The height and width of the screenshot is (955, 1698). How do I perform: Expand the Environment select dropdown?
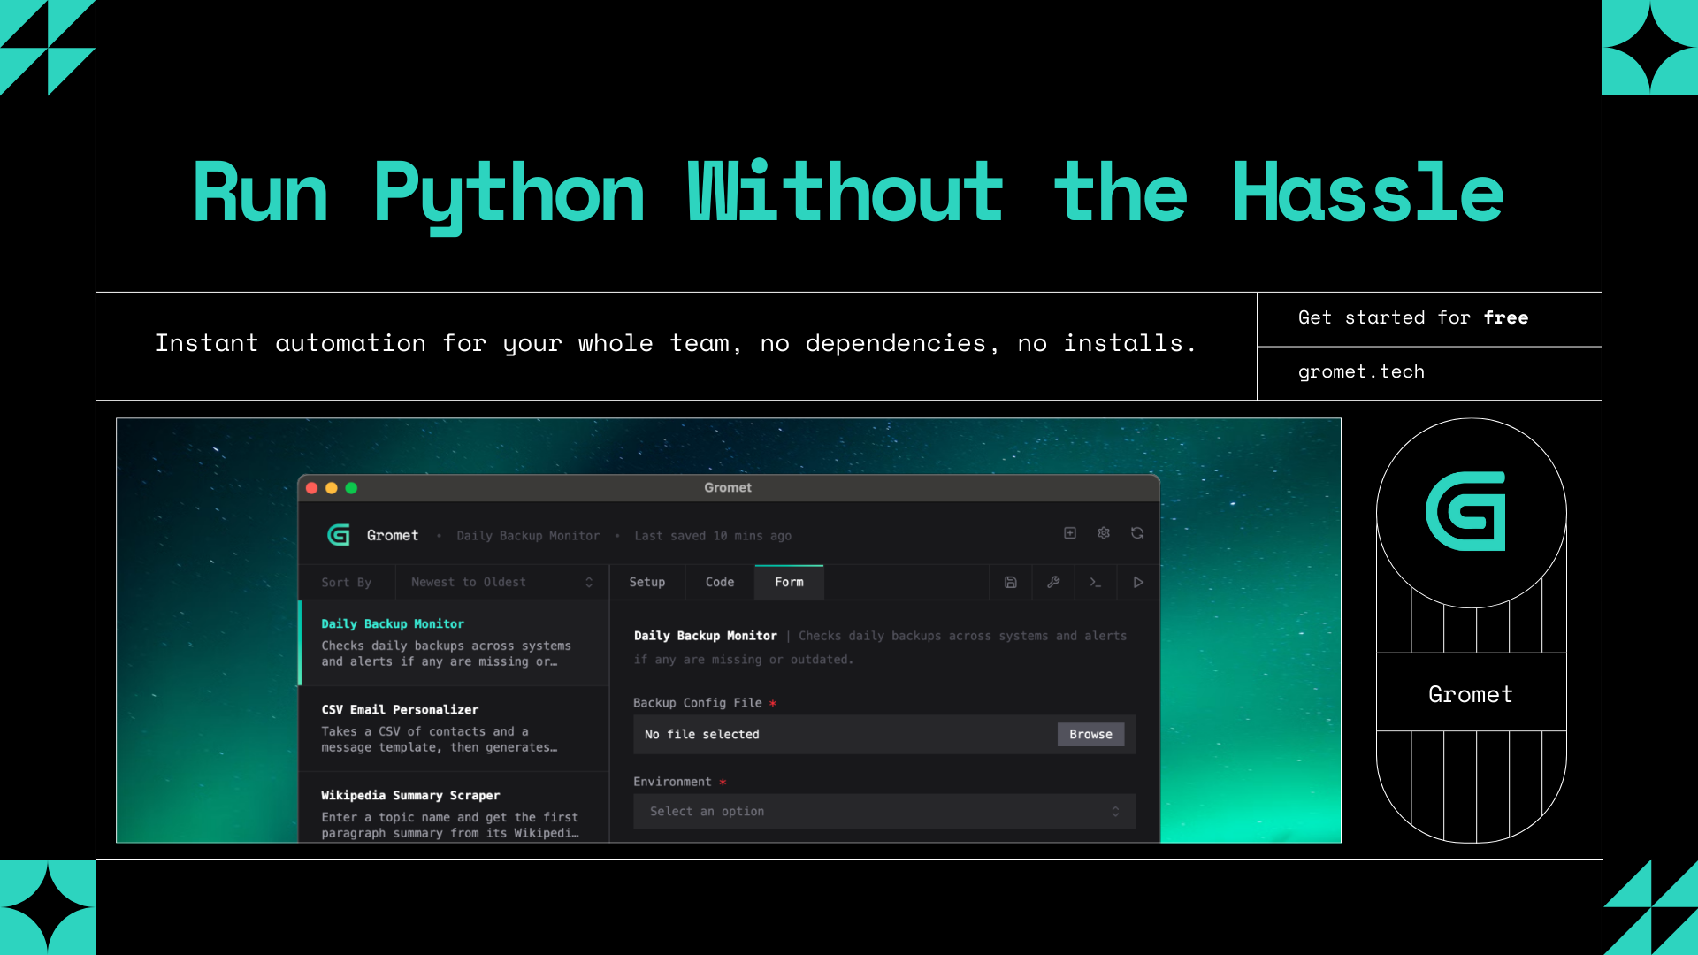tap(883, 811)
